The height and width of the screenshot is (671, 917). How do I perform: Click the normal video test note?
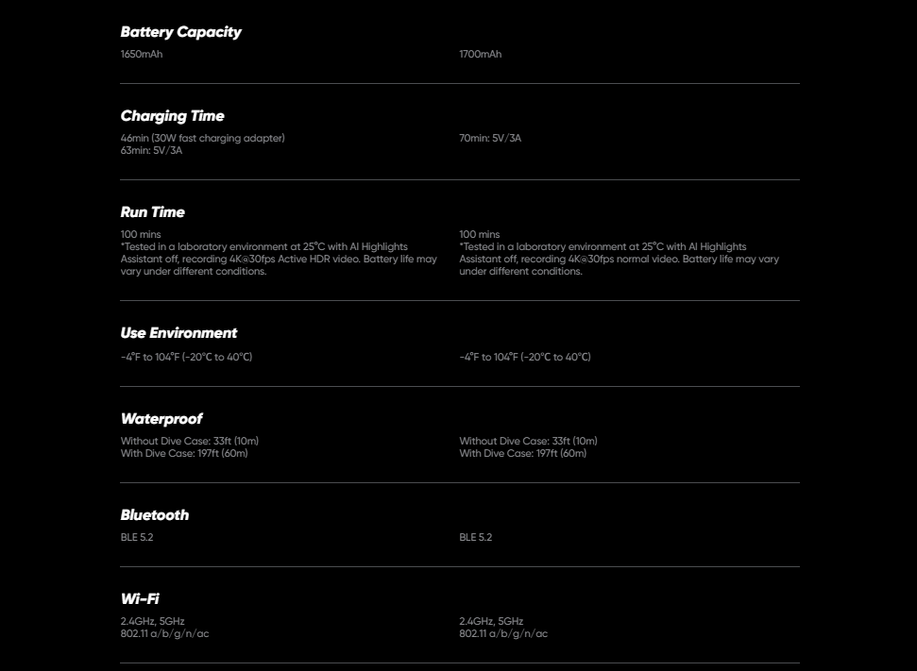619,259
